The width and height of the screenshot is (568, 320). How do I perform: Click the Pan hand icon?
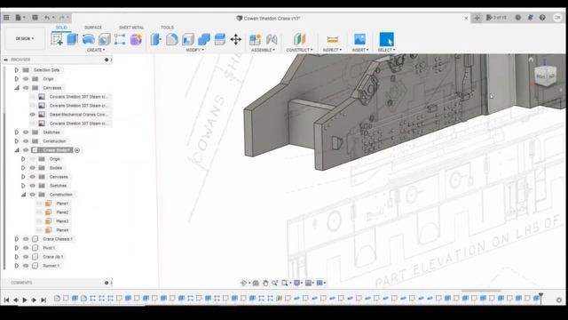tap(265, 283)
